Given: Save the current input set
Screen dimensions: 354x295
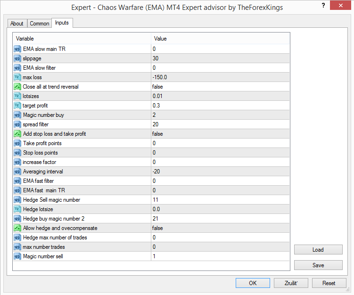Looking at the screenshot, I should coord(318,265).
